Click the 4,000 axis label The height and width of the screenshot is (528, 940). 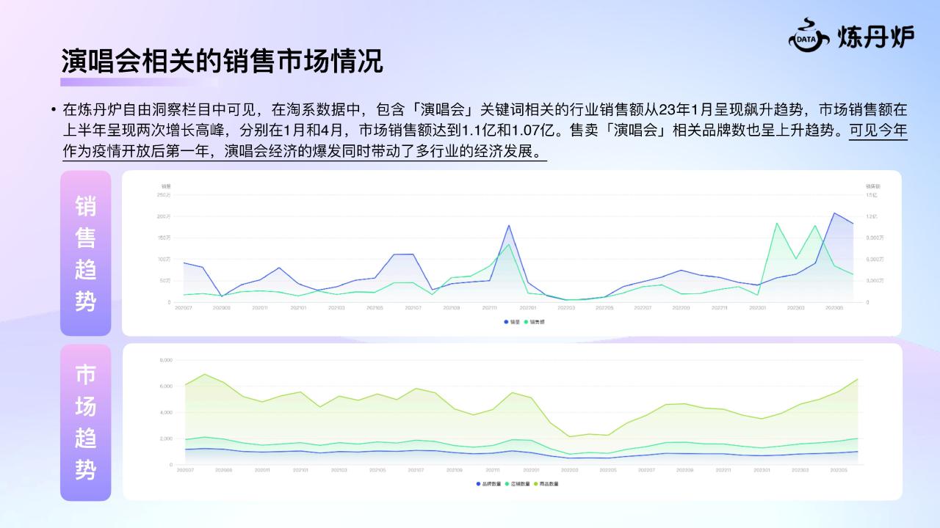(x=167, y=412)
